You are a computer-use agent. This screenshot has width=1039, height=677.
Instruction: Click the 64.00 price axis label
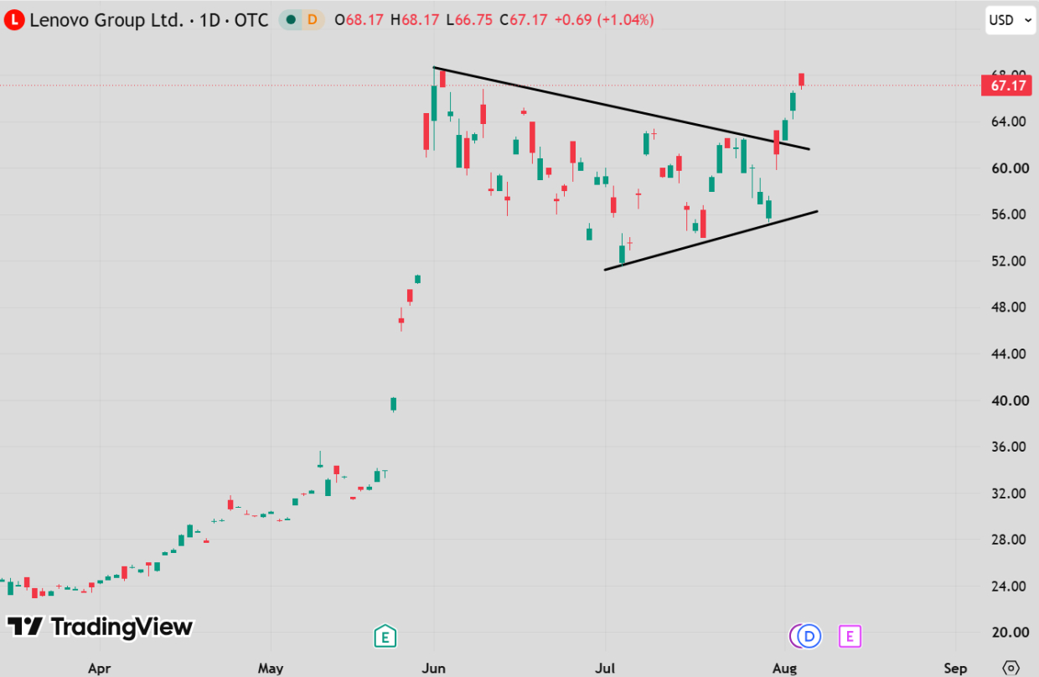1009,121
